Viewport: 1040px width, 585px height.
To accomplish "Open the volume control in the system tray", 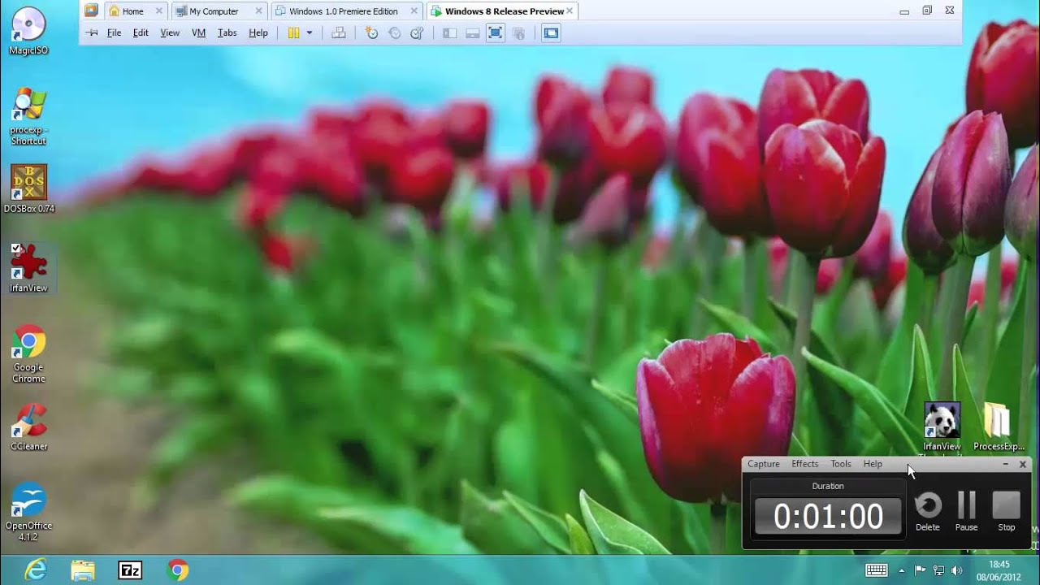I will coord(956,570).
